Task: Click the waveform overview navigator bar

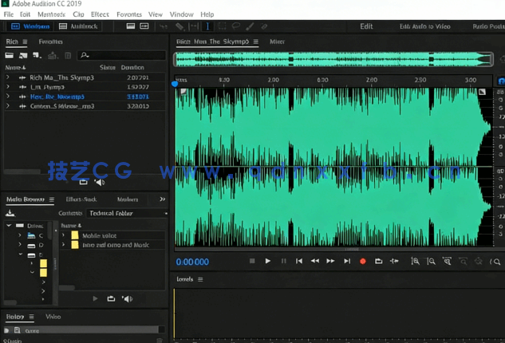Action: [333, 59]
